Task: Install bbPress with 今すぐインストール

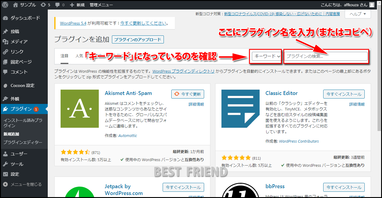Action: pyautogui.click(x=344, y=187)
